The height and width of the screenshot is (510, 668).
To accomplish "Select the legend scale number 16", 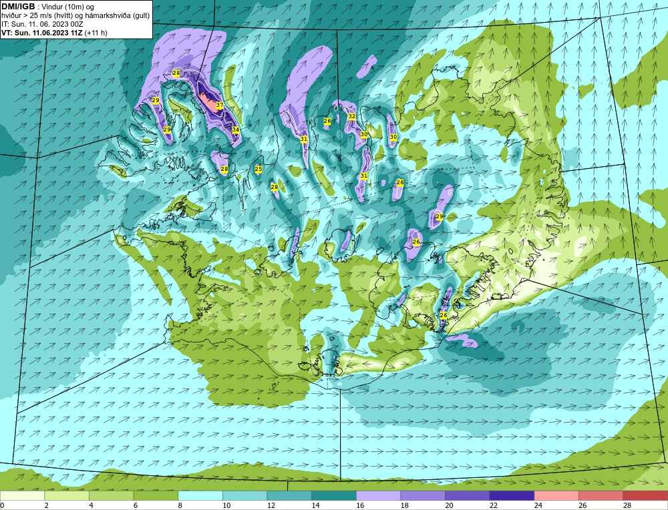I will click(x=360, y=505).
